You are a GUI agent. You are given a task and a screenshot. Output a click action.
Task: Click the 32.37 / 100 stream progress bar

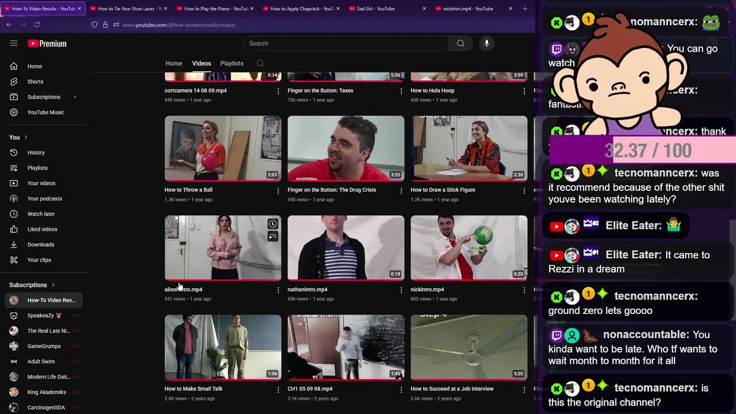tap(643, 151)
